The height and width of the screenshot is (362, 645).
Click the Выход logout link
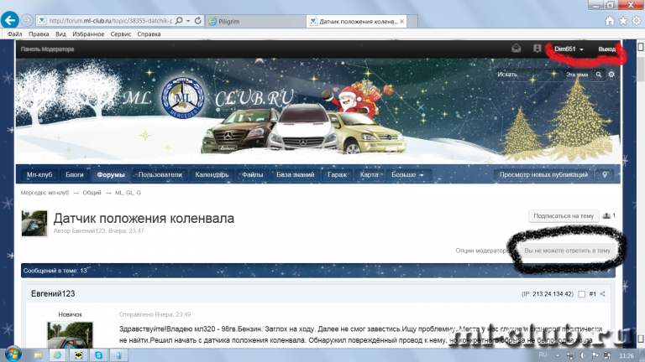tap(606, 49)
